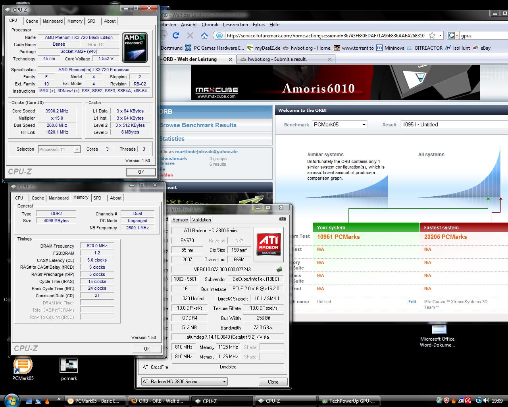Take a GPU-Z screenshot with camera icon
The image size is (508, 407).
pyautogui.click(x=282, y=219)
